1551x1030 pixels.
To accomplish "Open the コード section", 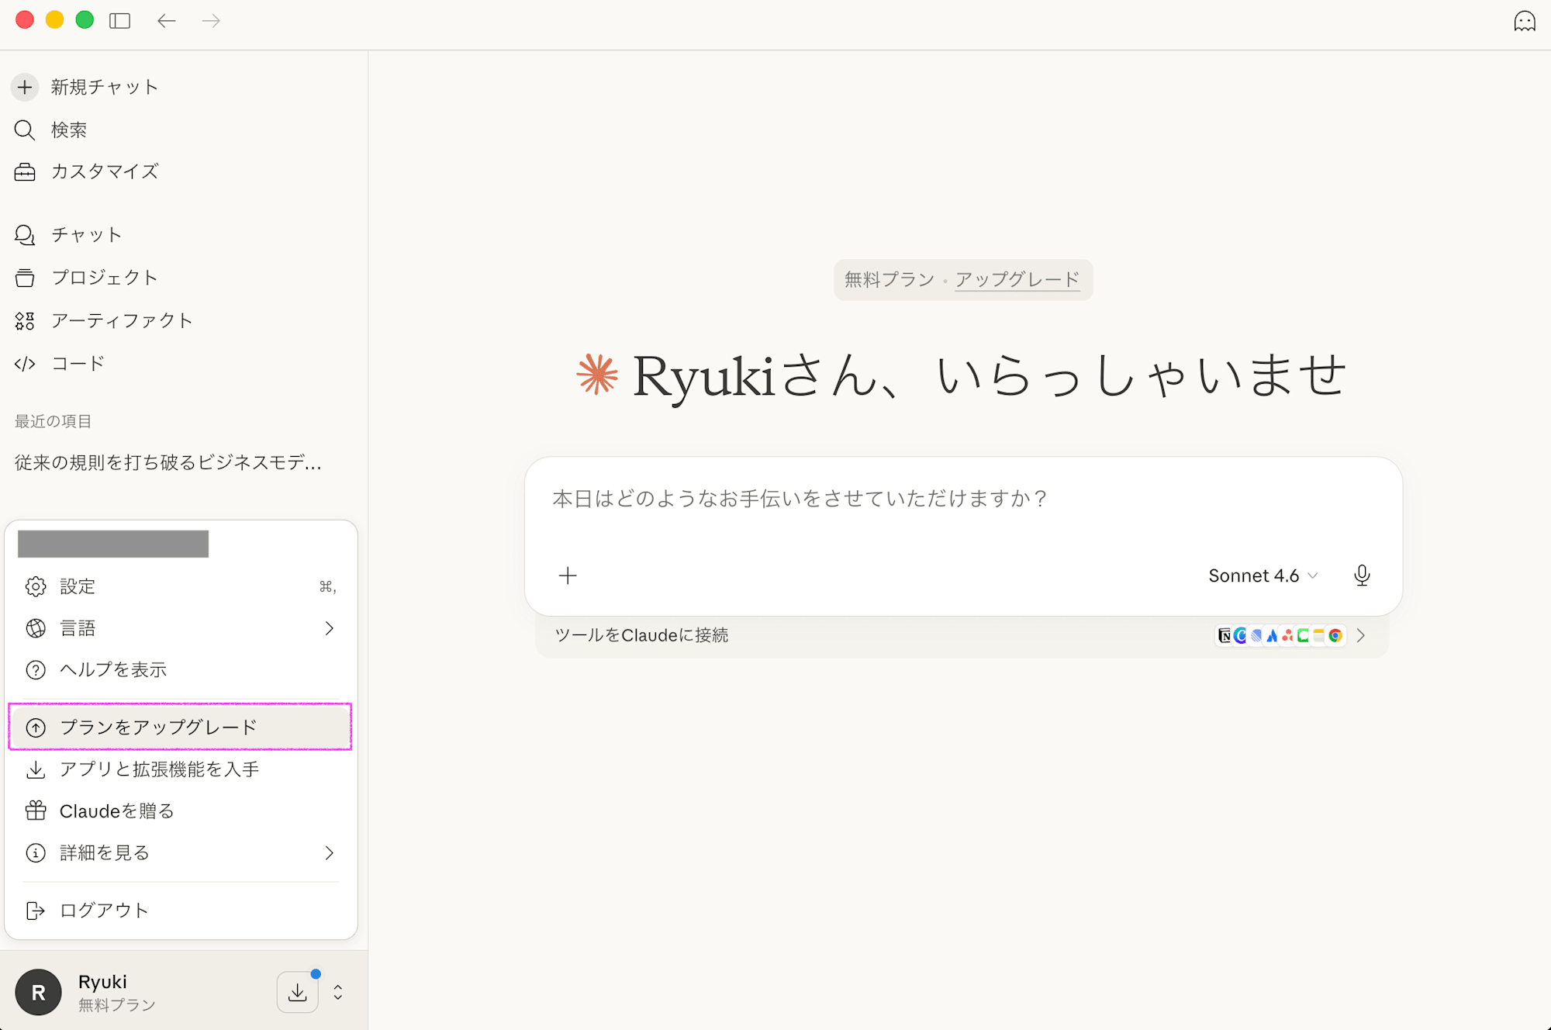I will click(x=77, y=363).
